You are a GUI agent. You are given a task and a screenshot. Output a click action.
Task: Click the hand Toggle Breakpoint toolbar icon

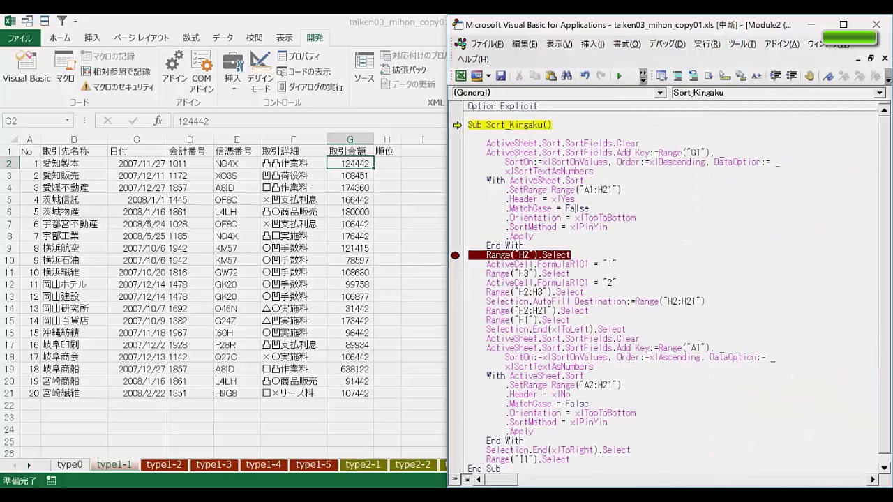809,76
